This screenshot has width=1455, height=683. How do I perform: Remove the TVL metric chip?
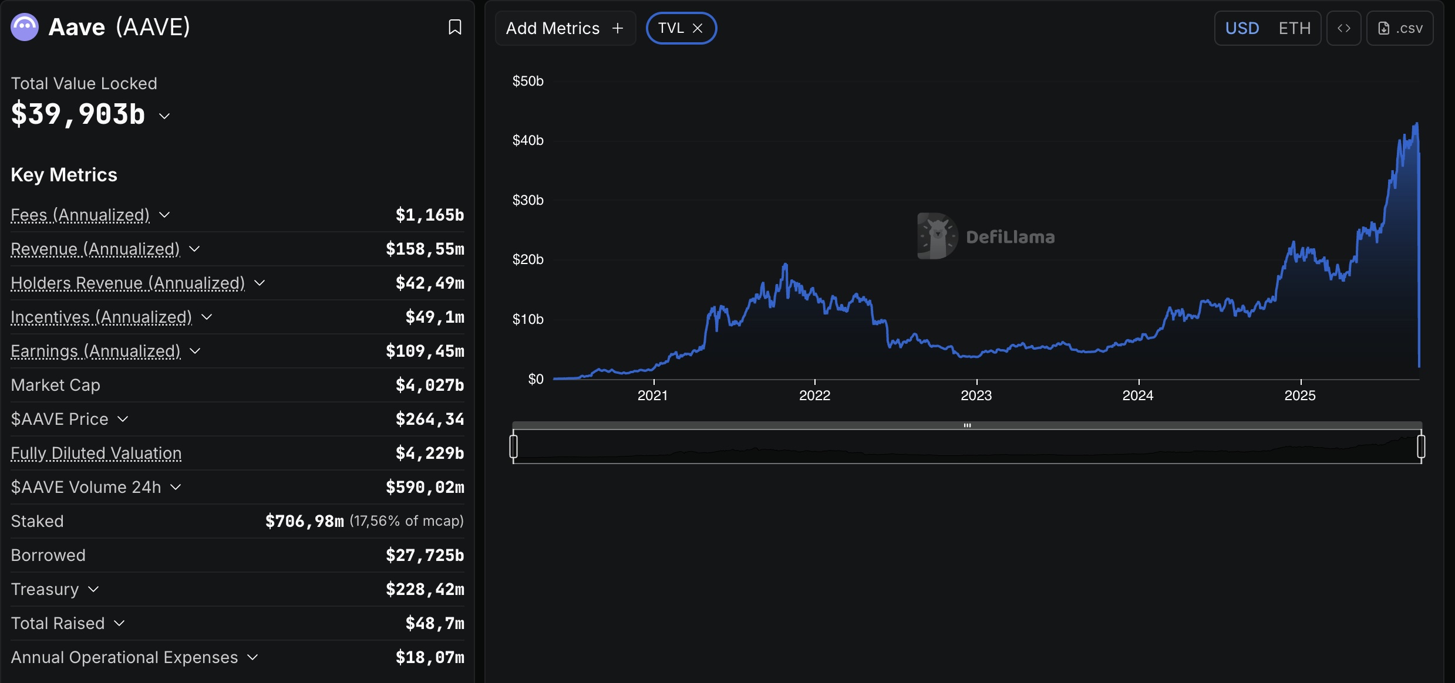pyautogui.click(x=698, y=28)
